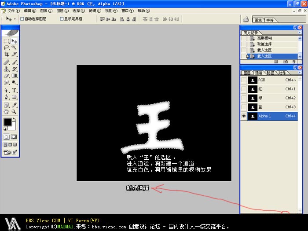Hide the Alpha 1 channel eye icon
308x231 pixels.
[244, 116]
